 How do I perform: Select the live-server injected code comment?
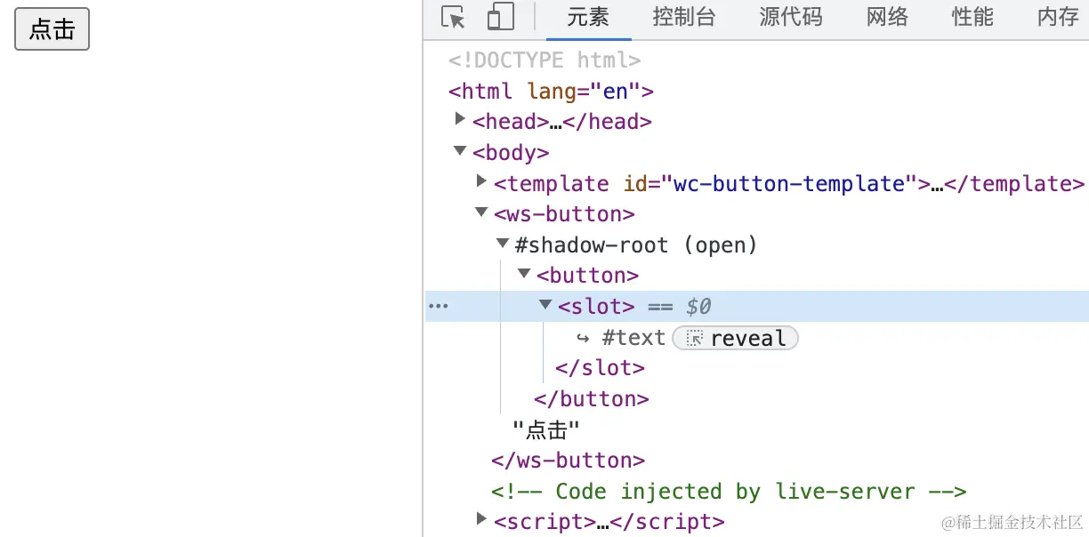[729, 492]
